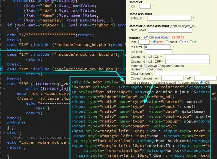Click the Couleur lampes on field
Viewport: 217px width, 159px height.
pos(172,78)
